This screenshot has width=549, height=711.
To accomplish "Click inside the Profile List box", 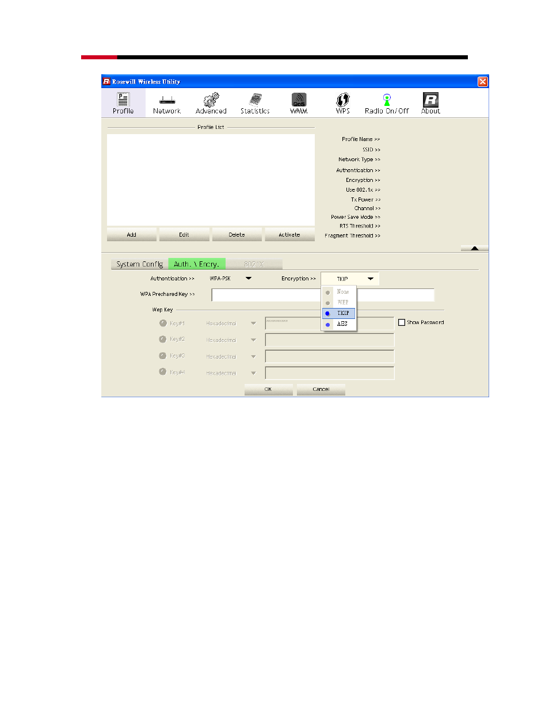I will (x=211, y=180).
